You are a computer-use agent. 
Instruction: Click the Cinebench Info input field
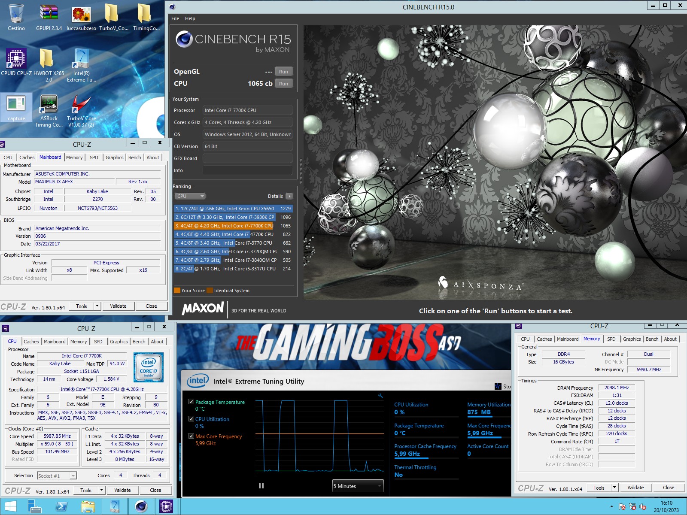pos(248,170)
